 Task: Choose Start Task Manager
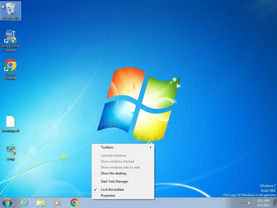click(123, 181)
